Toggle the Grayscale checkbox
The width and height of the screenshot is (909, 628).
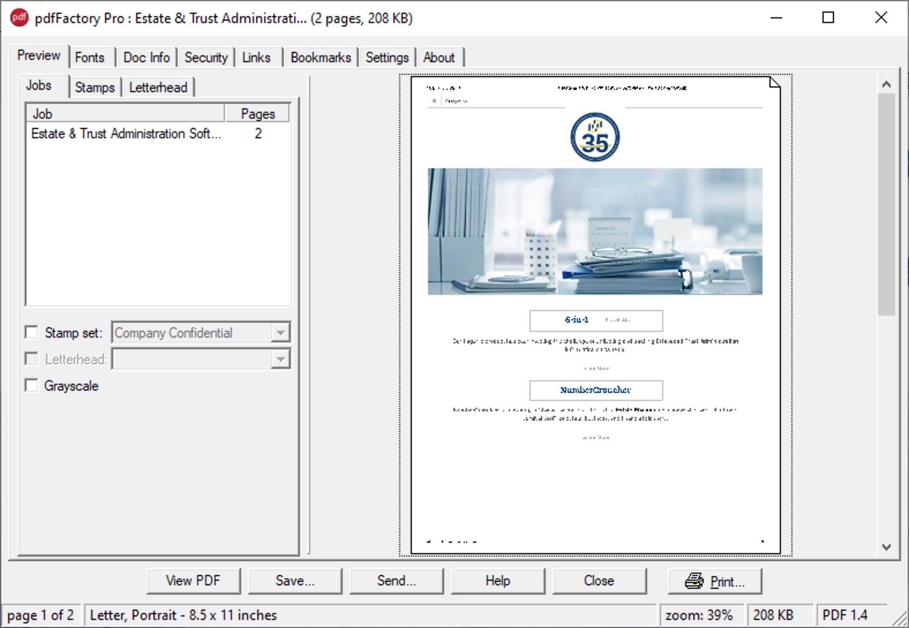(32, 385)
